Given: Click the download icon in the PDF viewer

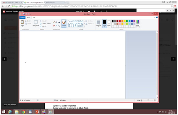Looking at the screenshot, I should pos(95,11).
